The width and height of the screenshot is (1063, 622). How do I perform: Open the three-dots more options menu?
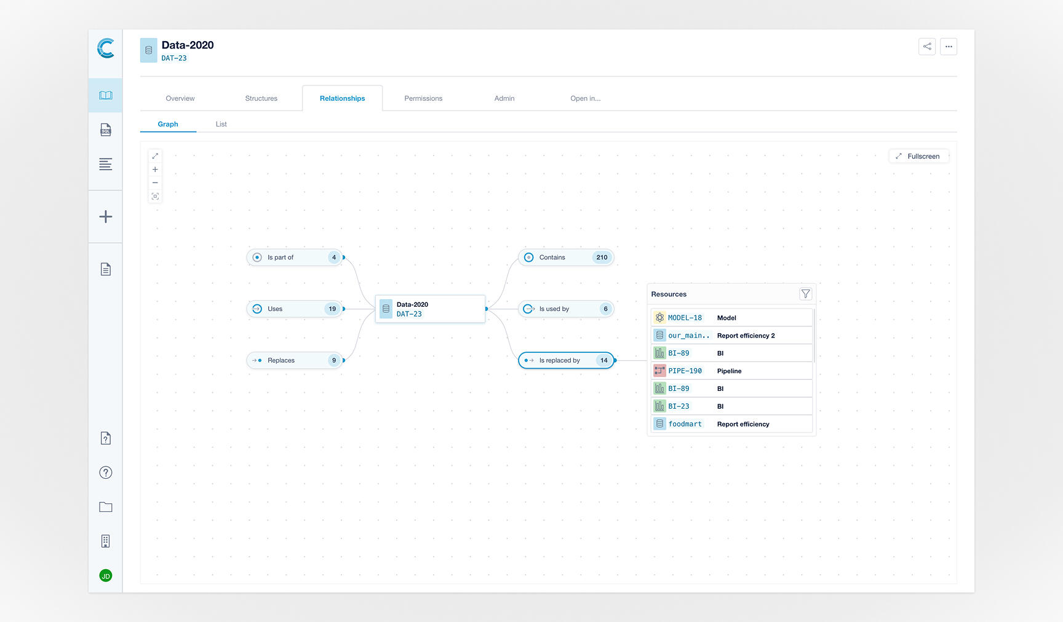coord(948,47)
